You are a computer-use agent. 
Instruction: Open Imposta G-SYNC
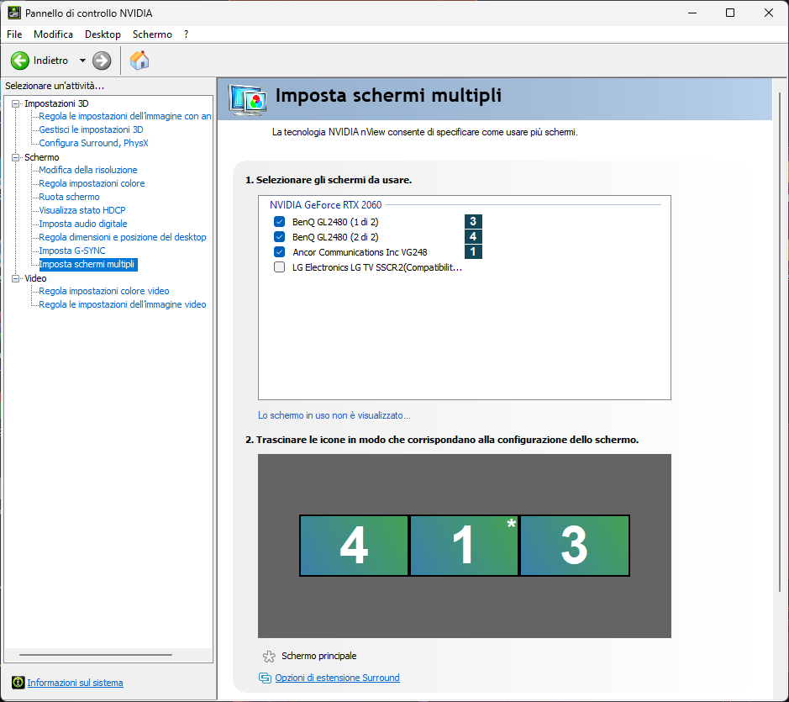[72, 251]
